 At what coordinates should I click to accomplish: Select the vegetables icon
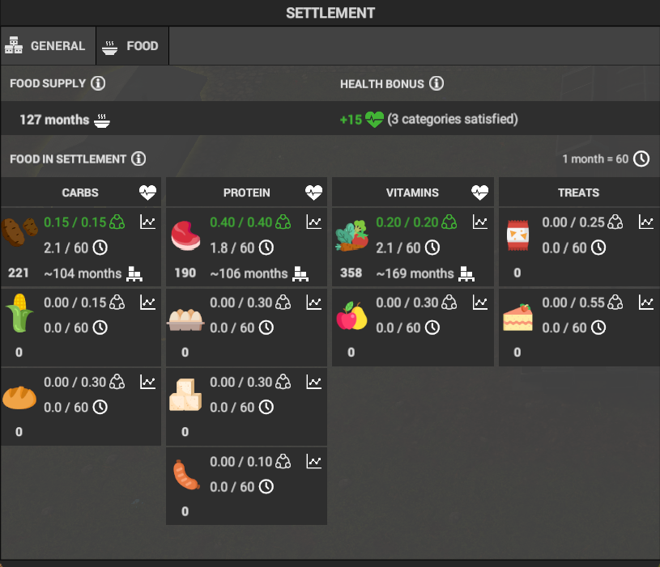coord(352,236)
